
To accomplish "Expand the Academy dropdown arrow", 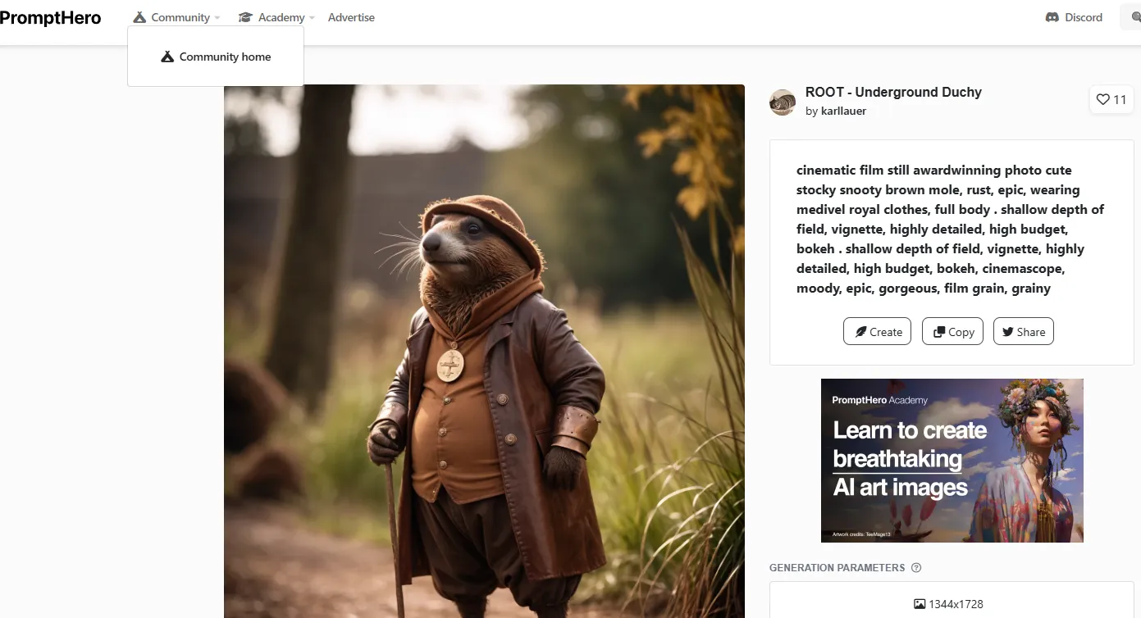I will pyautogui.click(x=312, y=18).
